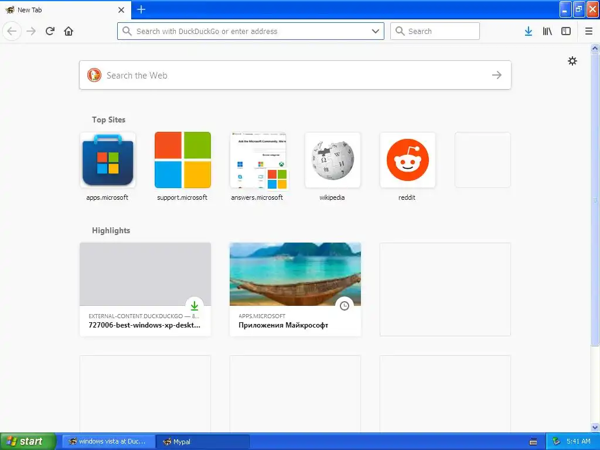Image resolution: width=600 pixels, height=450 pixels.
Task: Click the wikipedia label text
Action: pyautogui.click(x=332, y=197)
